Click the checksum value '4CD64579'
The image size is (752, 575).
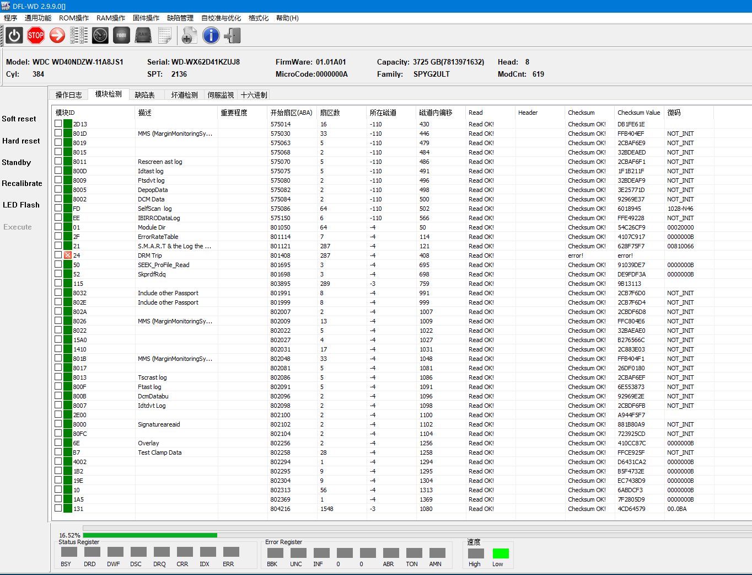point(631,509)
